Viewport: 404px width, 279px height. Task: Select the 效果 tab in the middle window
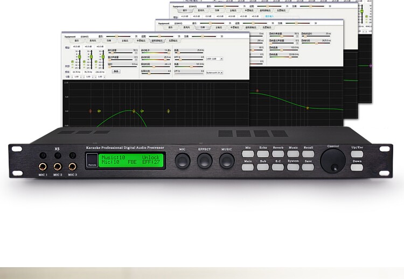[203, 27]
